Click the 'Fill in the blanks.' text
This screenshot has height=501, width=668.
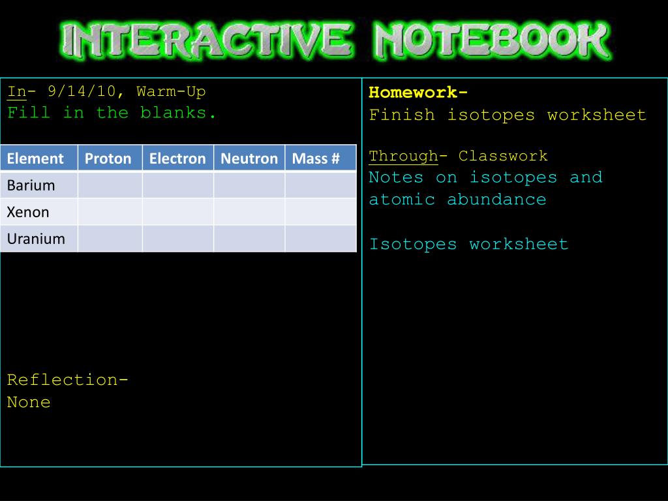112,113
